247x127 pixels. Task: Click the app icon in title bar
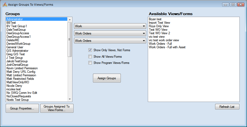point(5,5)
